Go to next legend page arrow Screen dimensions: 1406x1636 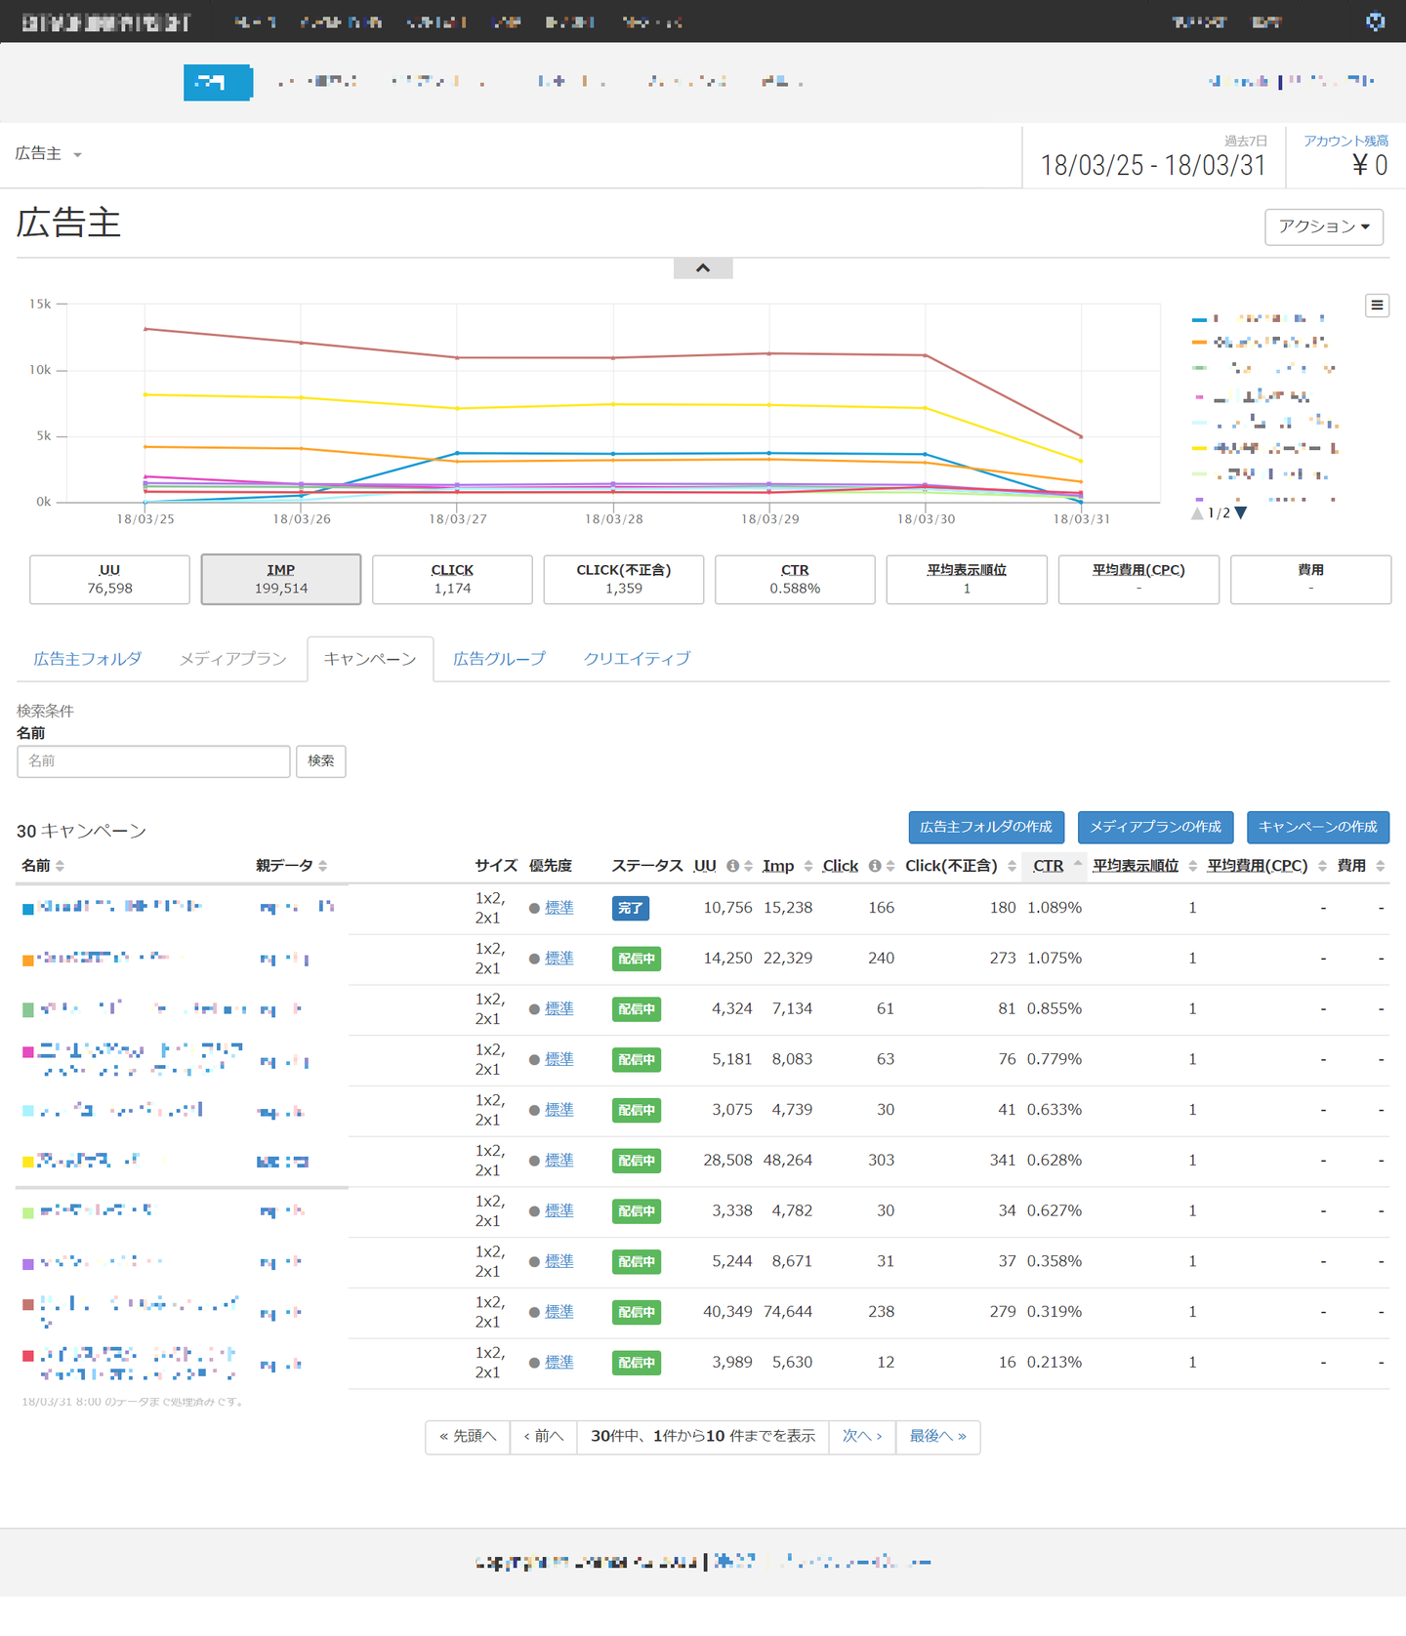pos(1241,513)
